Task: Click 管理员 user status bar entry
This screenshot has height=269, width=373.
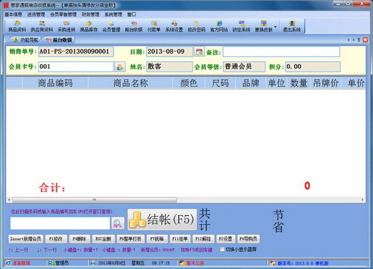Action: click(x=59, y=263)
